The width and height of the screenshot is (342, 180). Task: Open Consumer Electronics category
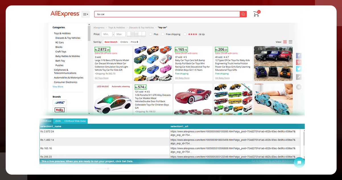pyautogui.click(x=66, y=82)
